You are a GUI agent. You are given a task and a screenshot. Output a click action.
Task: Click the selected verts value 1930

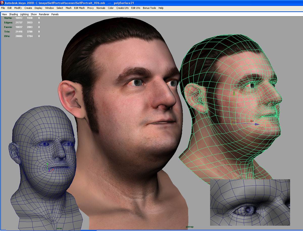(x=30, y=18)
